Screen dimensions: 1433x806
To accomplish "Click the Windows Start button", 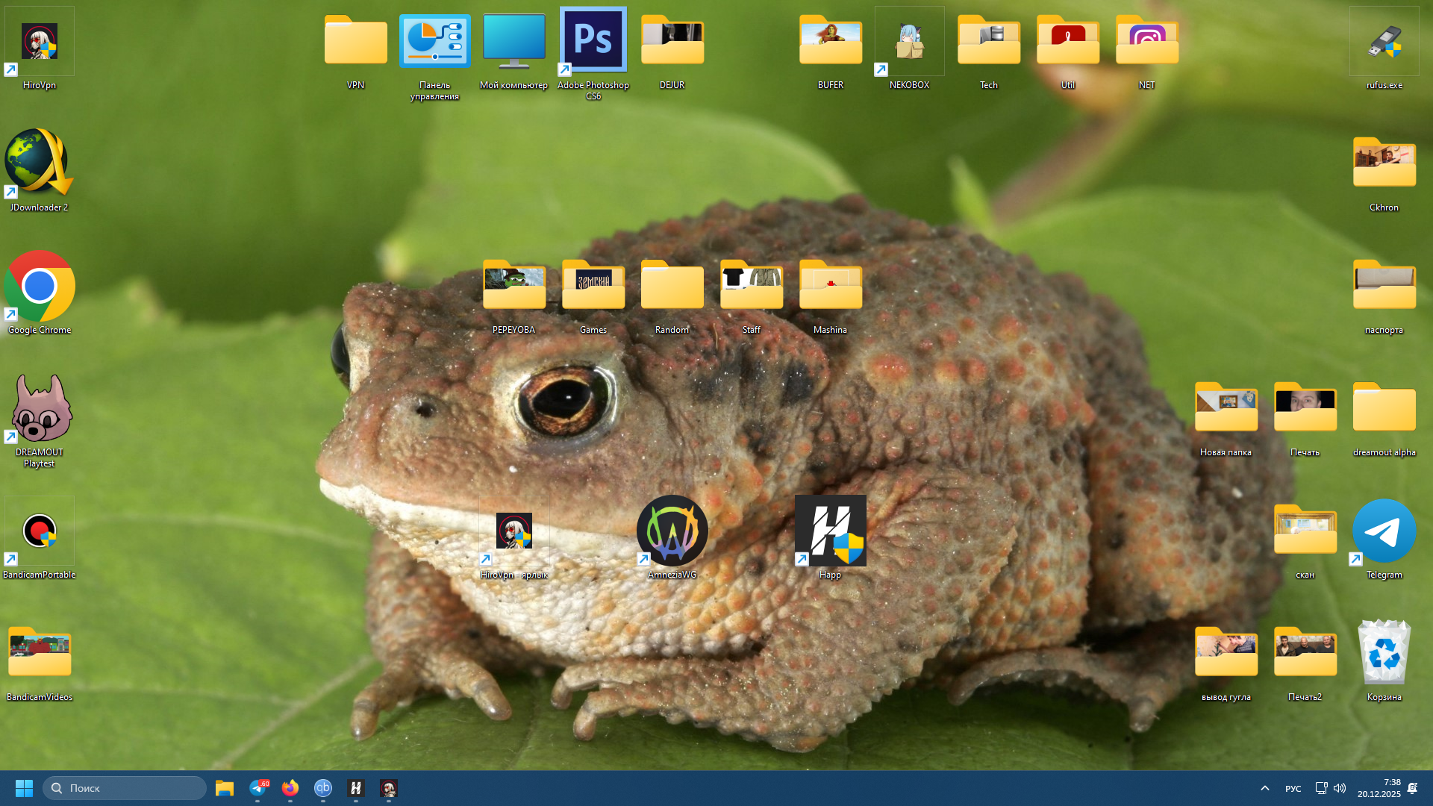I will tap(24, 788).
